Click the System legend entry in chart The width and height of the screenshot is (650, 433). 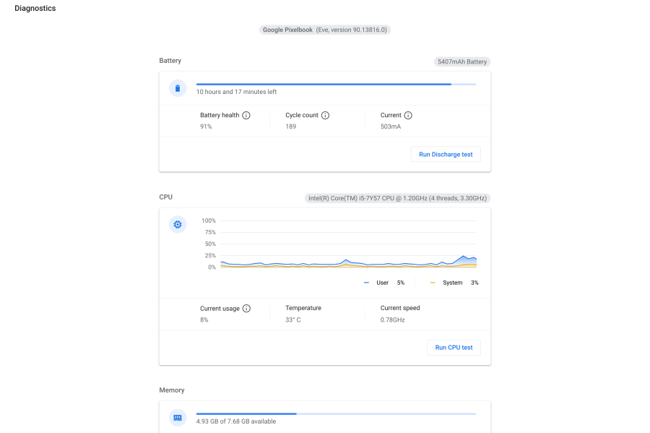click(x=453, y=283)
